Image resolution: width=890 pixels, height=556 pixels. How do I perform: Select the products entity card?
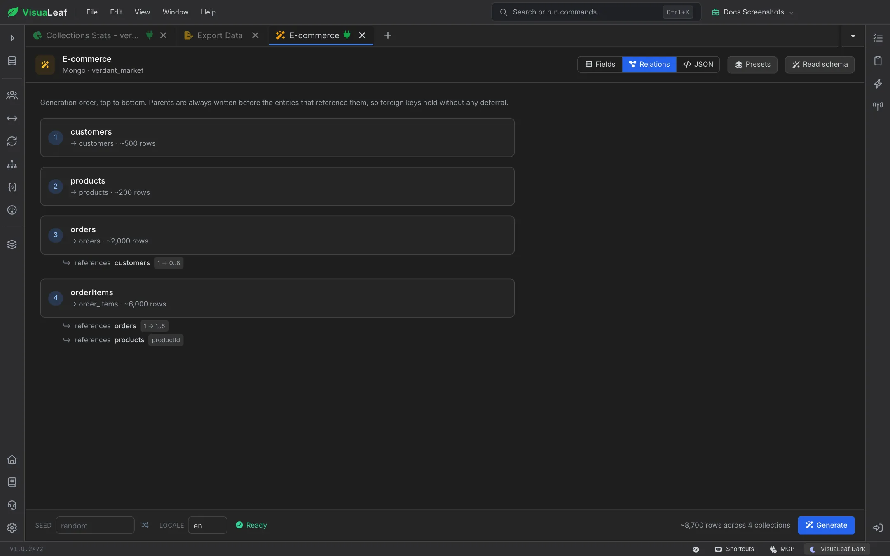pos(277,186)
